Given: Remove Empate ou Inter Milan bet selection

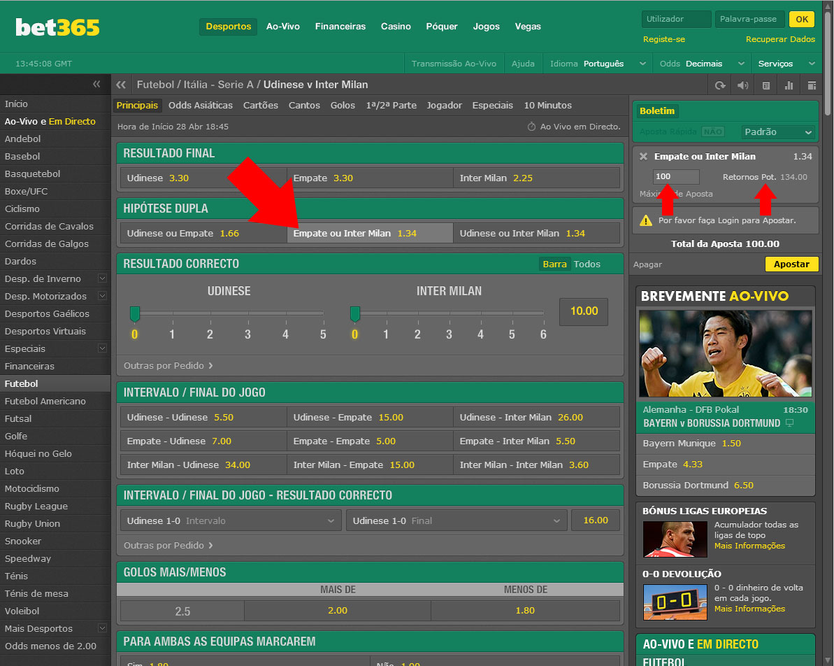Looking at the screenshot, I should click(x=643, y=157).
